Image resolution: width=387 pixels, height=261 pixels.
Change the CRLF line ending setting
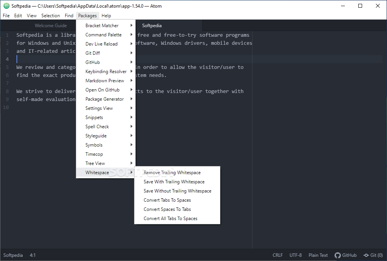click(x=278, y=255)
